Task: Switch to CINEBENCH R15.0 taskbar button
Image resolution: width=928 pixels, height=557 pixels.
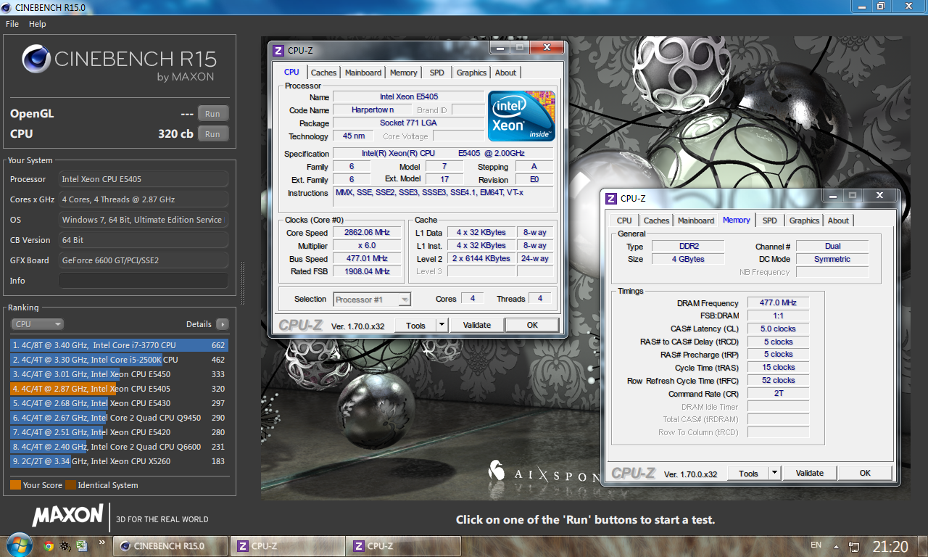Action: 170,546
